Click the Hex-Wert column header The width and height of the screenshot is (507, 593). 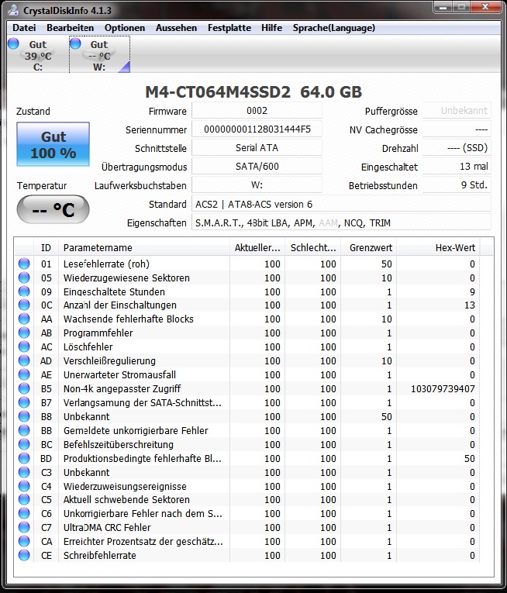point(439,248)
